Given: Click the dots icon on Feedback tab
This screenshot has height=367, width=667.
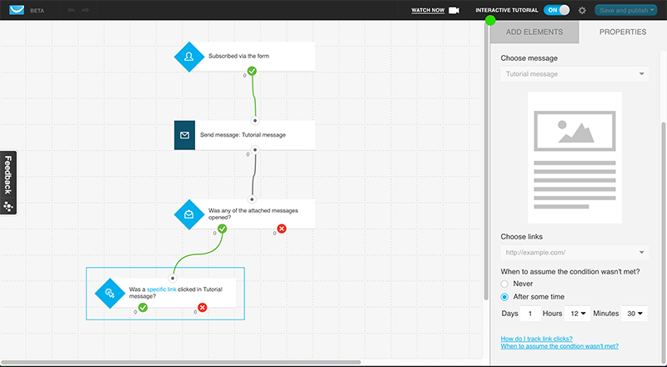Looking at the screenshot, I should [8, 207].
